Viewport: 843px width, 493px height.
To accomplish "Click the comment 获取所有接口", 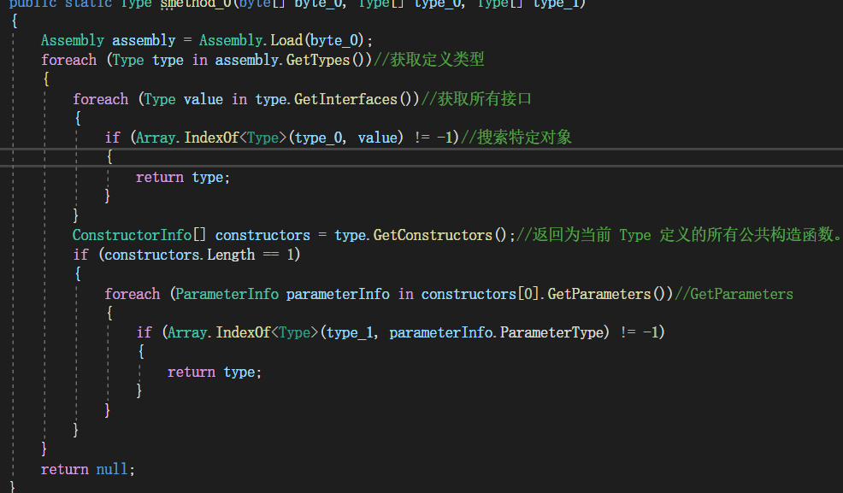I will [x=476, y=99].
